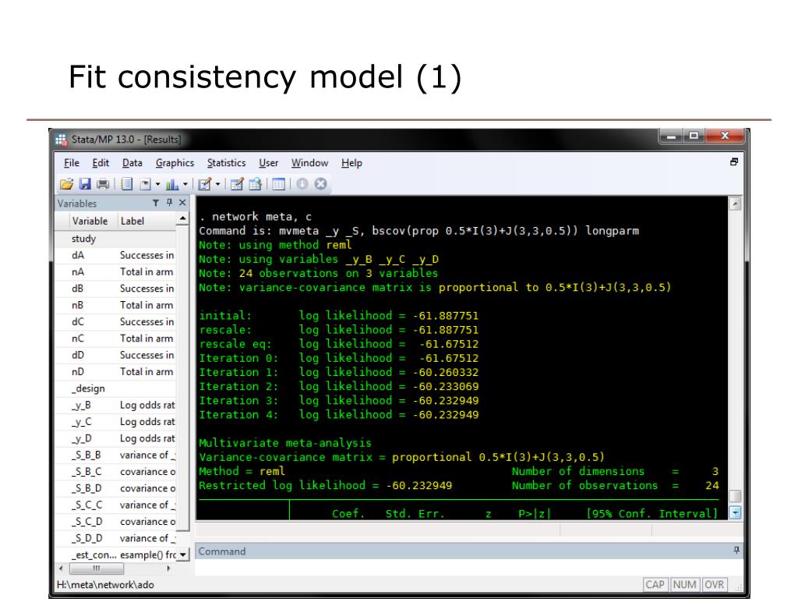Image resolution: width=798 pixels, height=599 pixels.
Task: Open the Data Editor (Edit) icon
Action: pos(237,184)
